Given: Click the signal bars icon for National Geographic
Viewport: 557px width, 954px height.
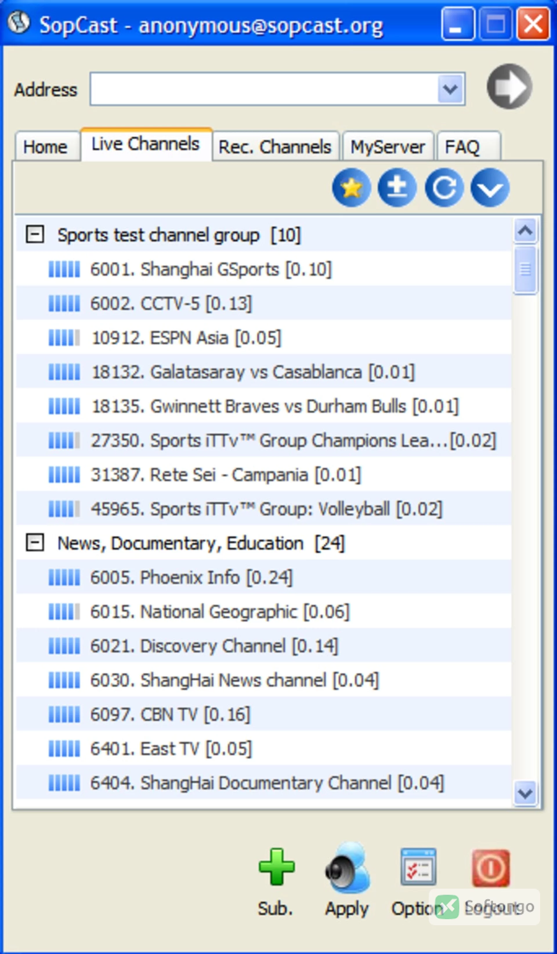Looking at the screenshot, I should pos(64,612).
